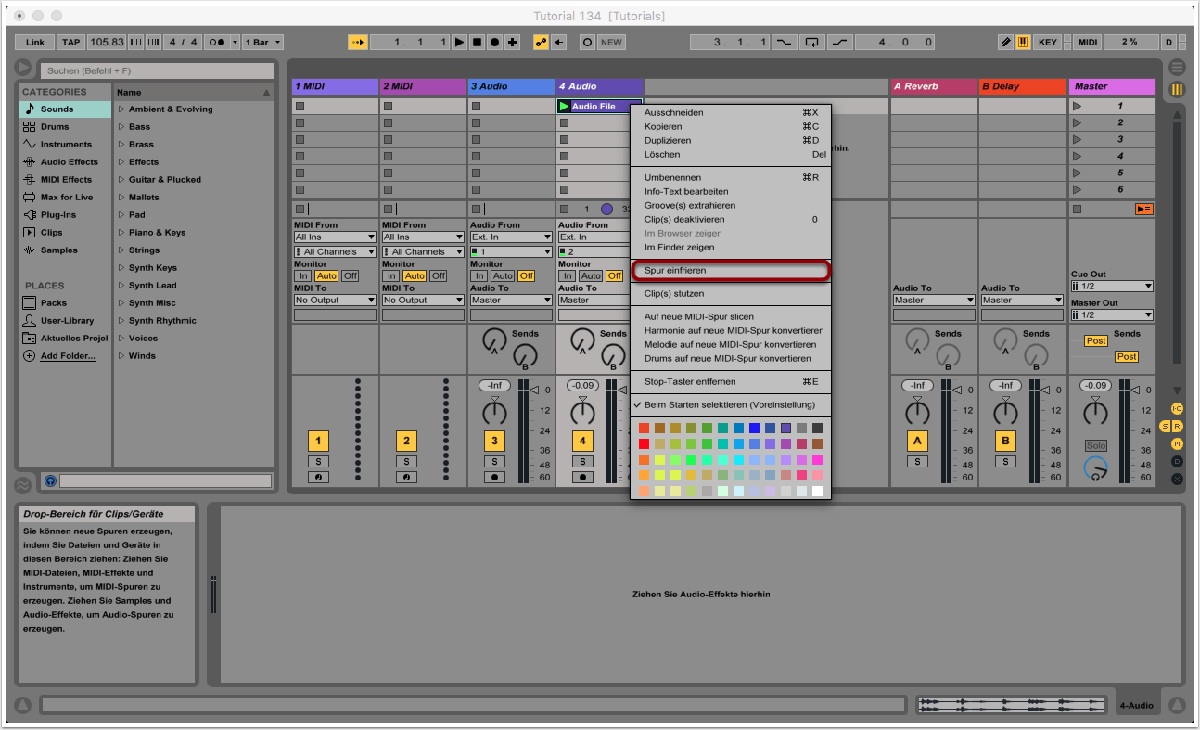Screen dimensions: 1200x730
Task: Activate the Draw Mode pencil icon
Action: click(1006, 43)
